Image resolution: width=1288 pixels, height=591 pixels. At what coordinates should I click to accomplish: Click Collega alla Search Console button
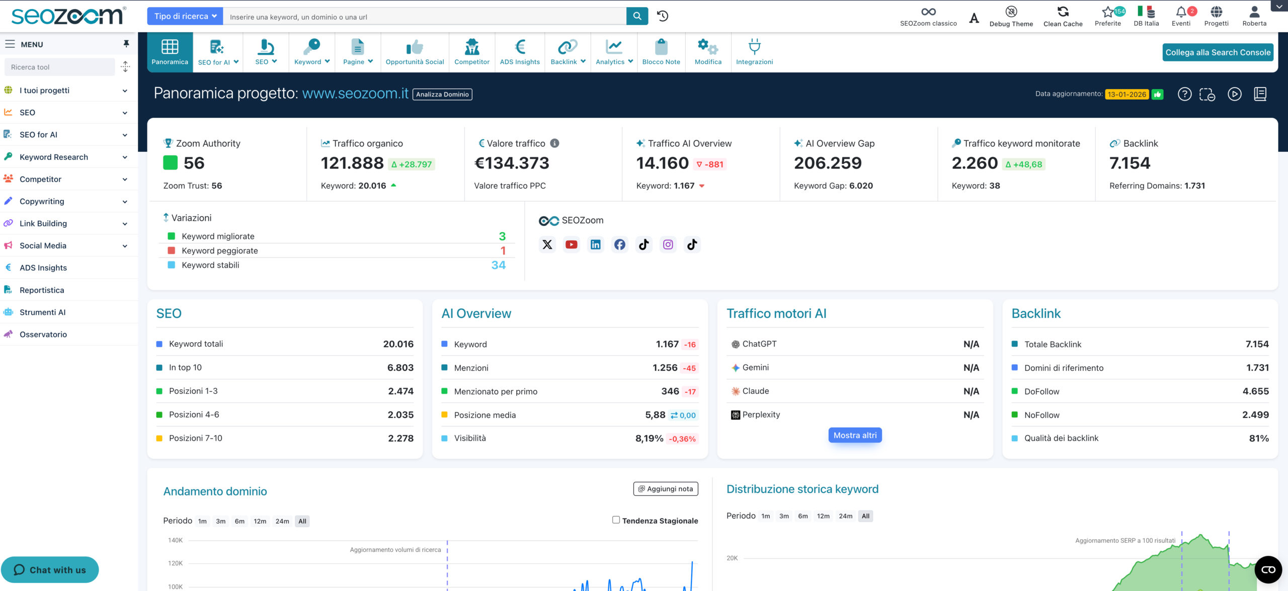(1218, 52)
